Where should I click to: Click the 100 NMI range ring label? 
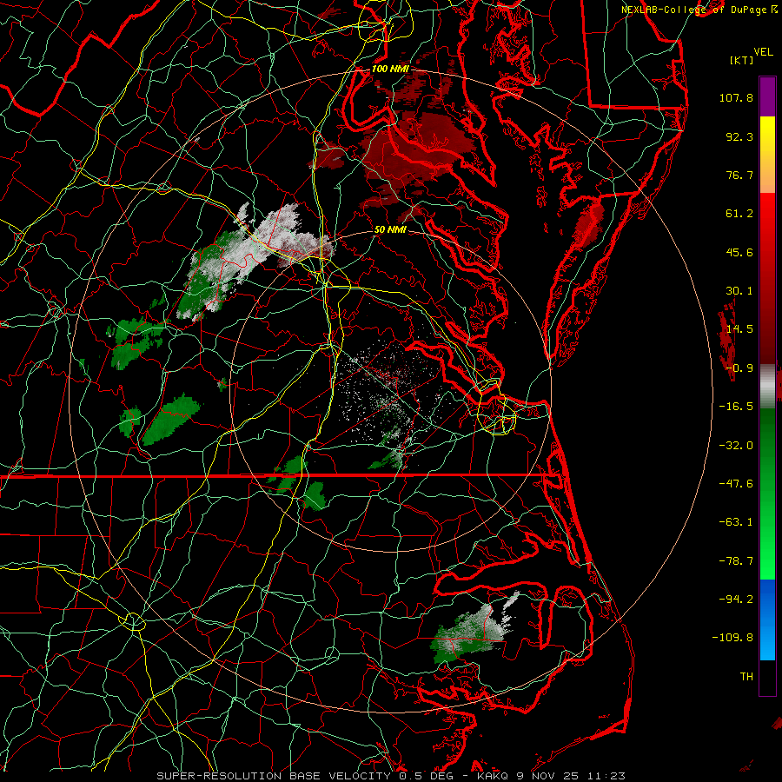[390, 69]
